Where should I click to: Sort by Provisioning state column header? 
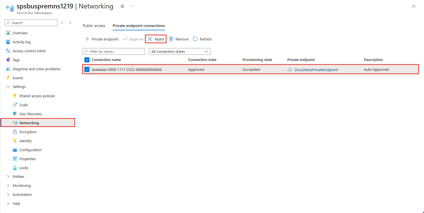coord(257,60)
